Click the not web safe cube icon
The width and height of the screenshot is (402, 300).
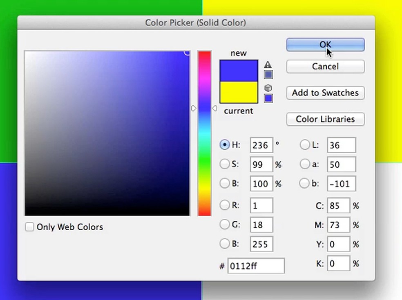coord(268,88)
